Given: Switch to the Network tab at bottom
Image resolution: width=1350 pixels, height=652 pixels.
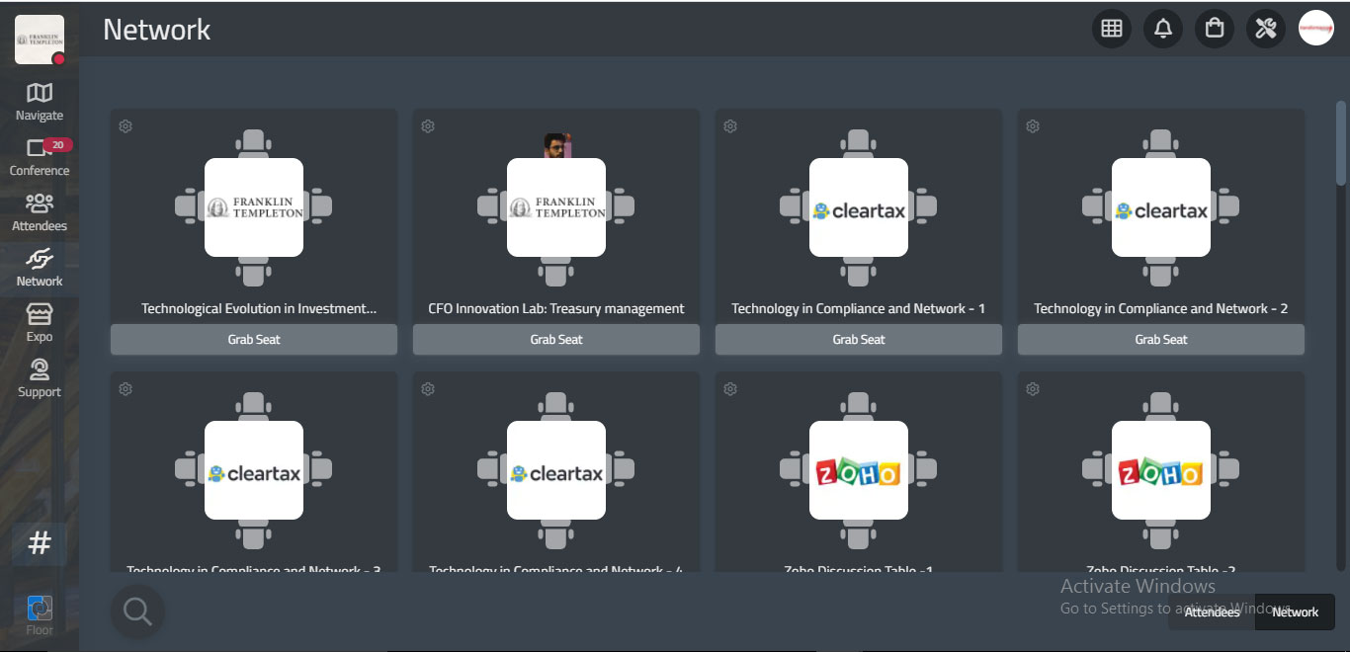Looking at the screenshot, I should (x=1295, y=612).
